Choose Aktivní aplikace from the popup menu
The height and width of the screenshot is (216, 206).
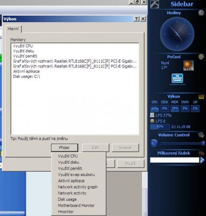click(79, 181)
